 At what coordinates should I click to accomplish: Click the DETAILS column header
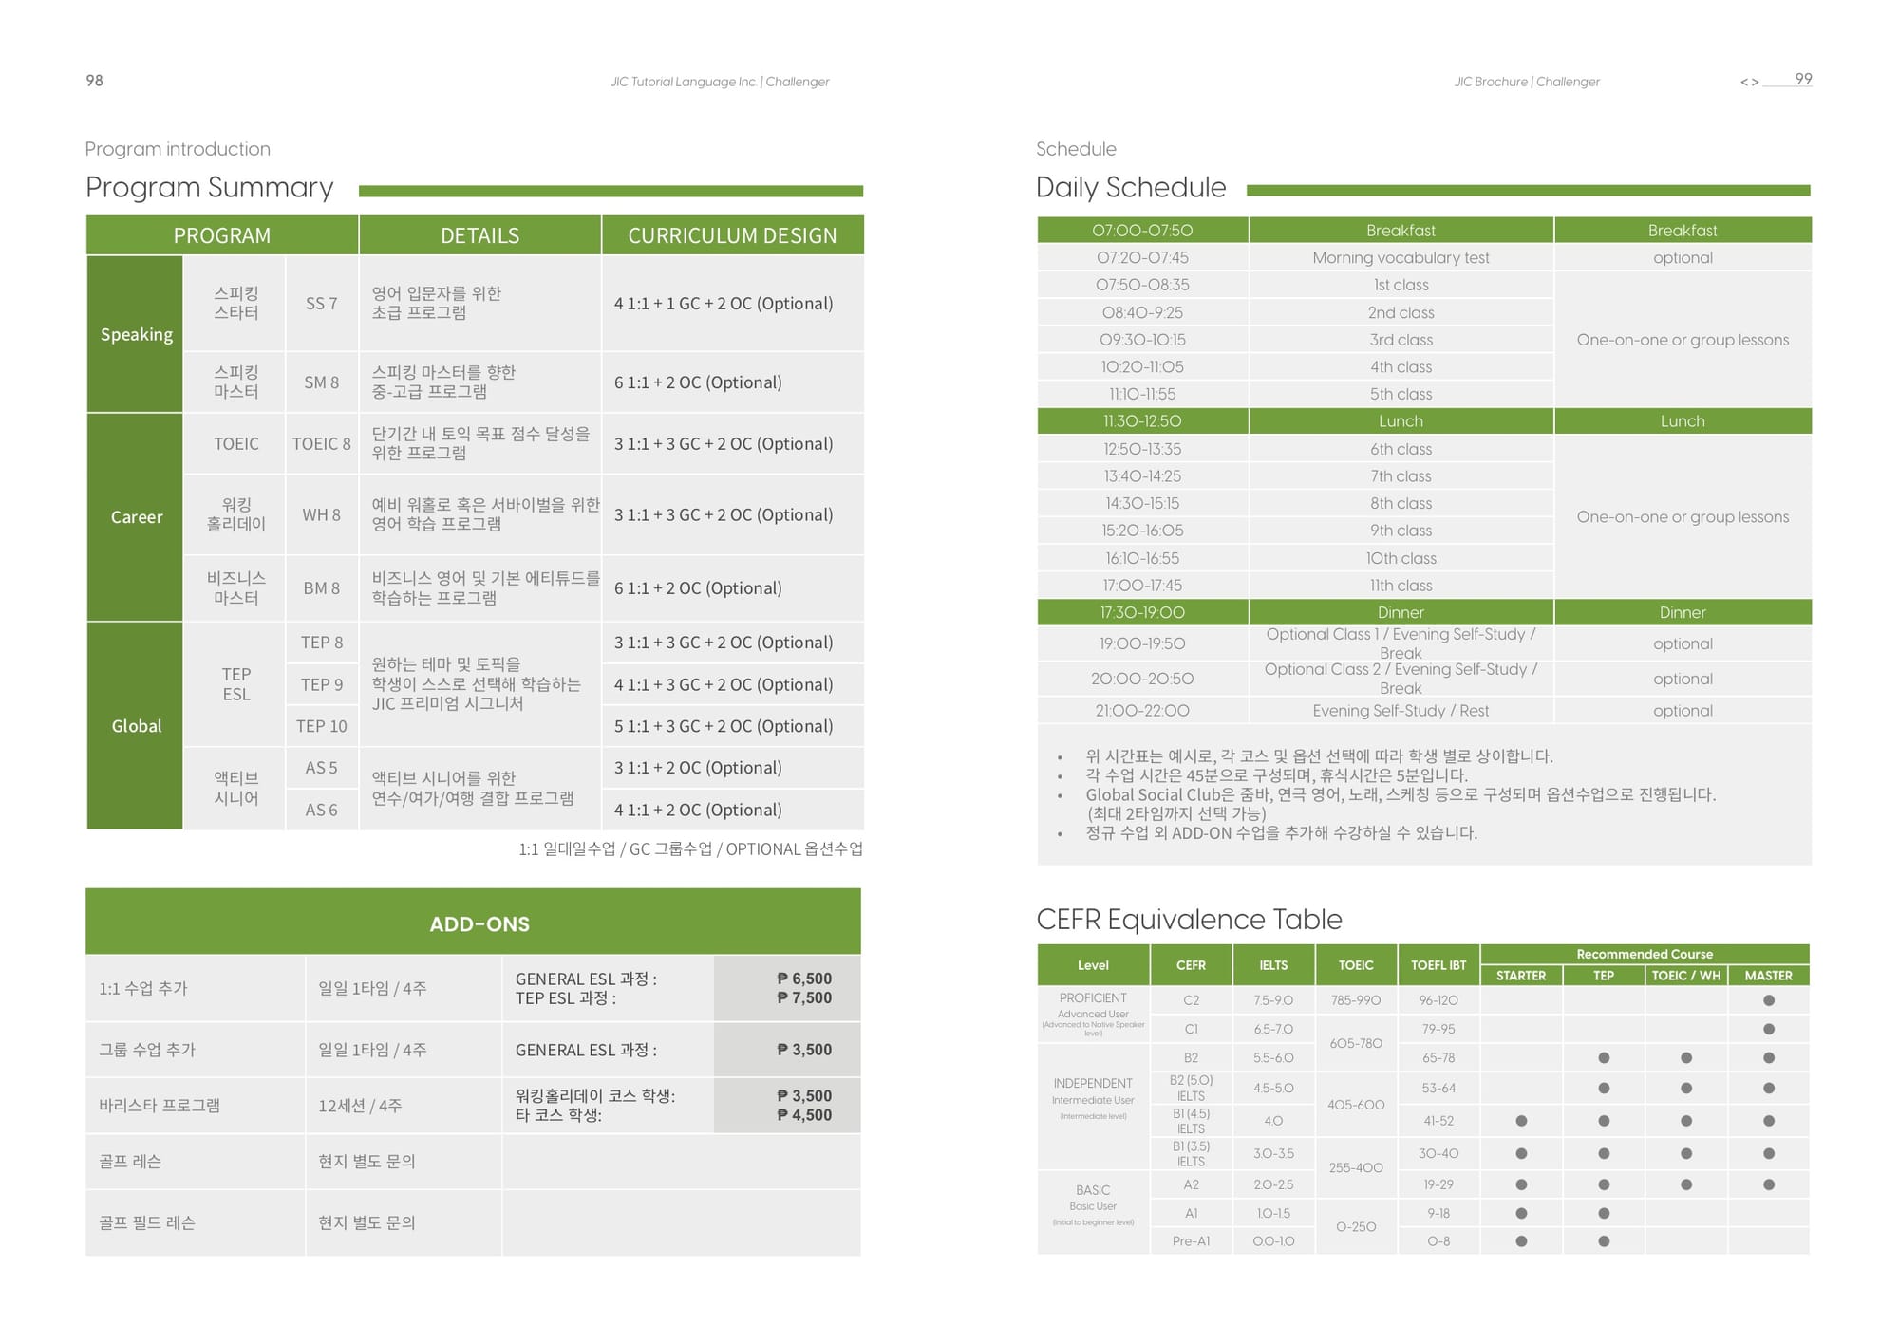tap(479, 235)
